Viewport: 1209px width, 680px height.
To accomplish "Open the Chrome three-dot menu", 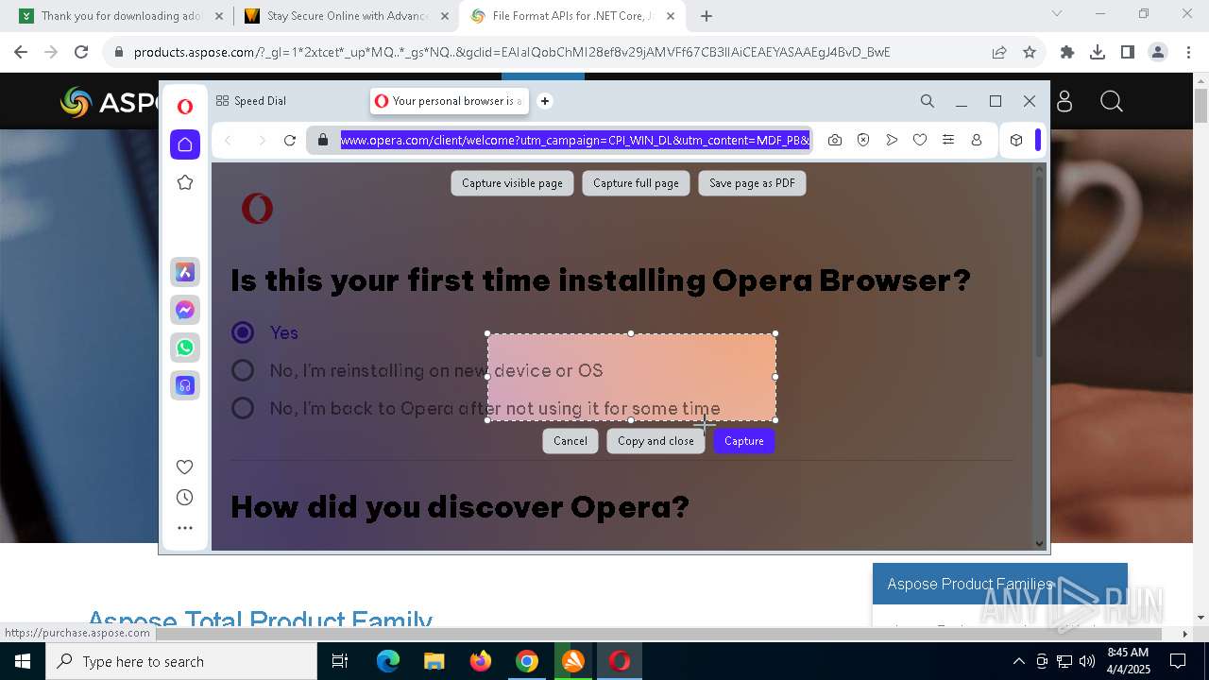I will click(x=1188, y=52).
